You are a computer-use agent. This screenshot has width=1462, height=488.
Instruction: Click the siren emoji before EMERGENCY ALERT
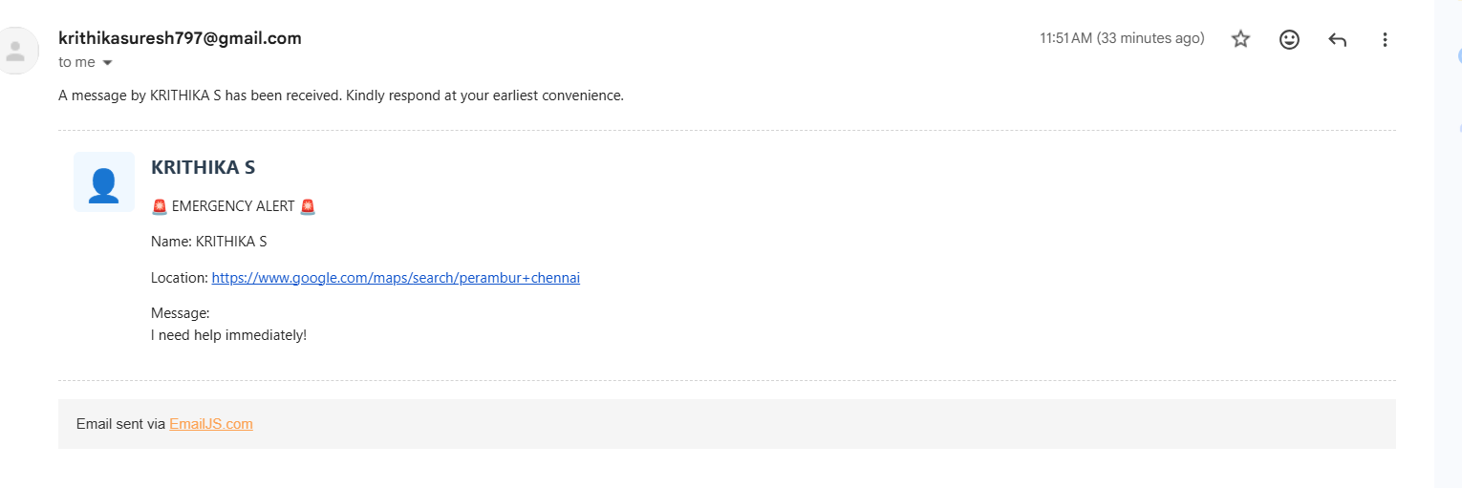click(x=160, y=206)
